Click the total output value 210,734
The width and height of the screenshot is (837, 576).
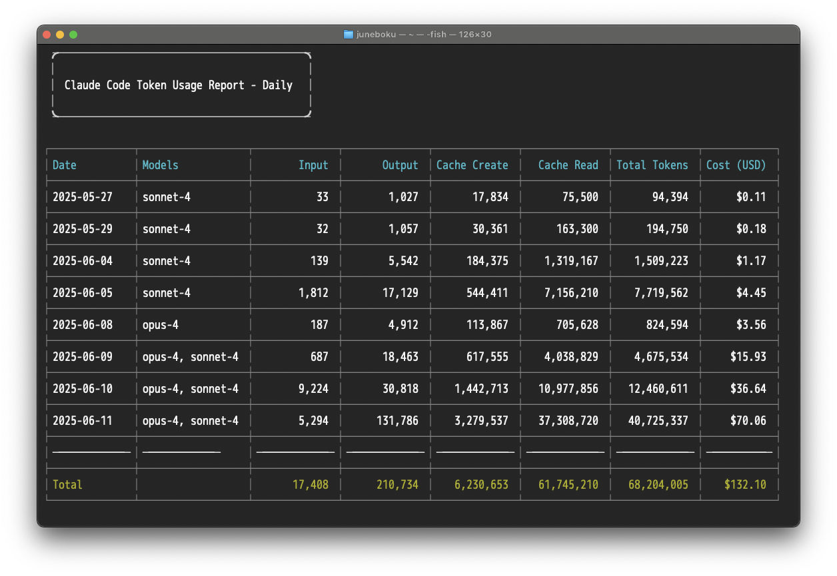coord(397,485)
